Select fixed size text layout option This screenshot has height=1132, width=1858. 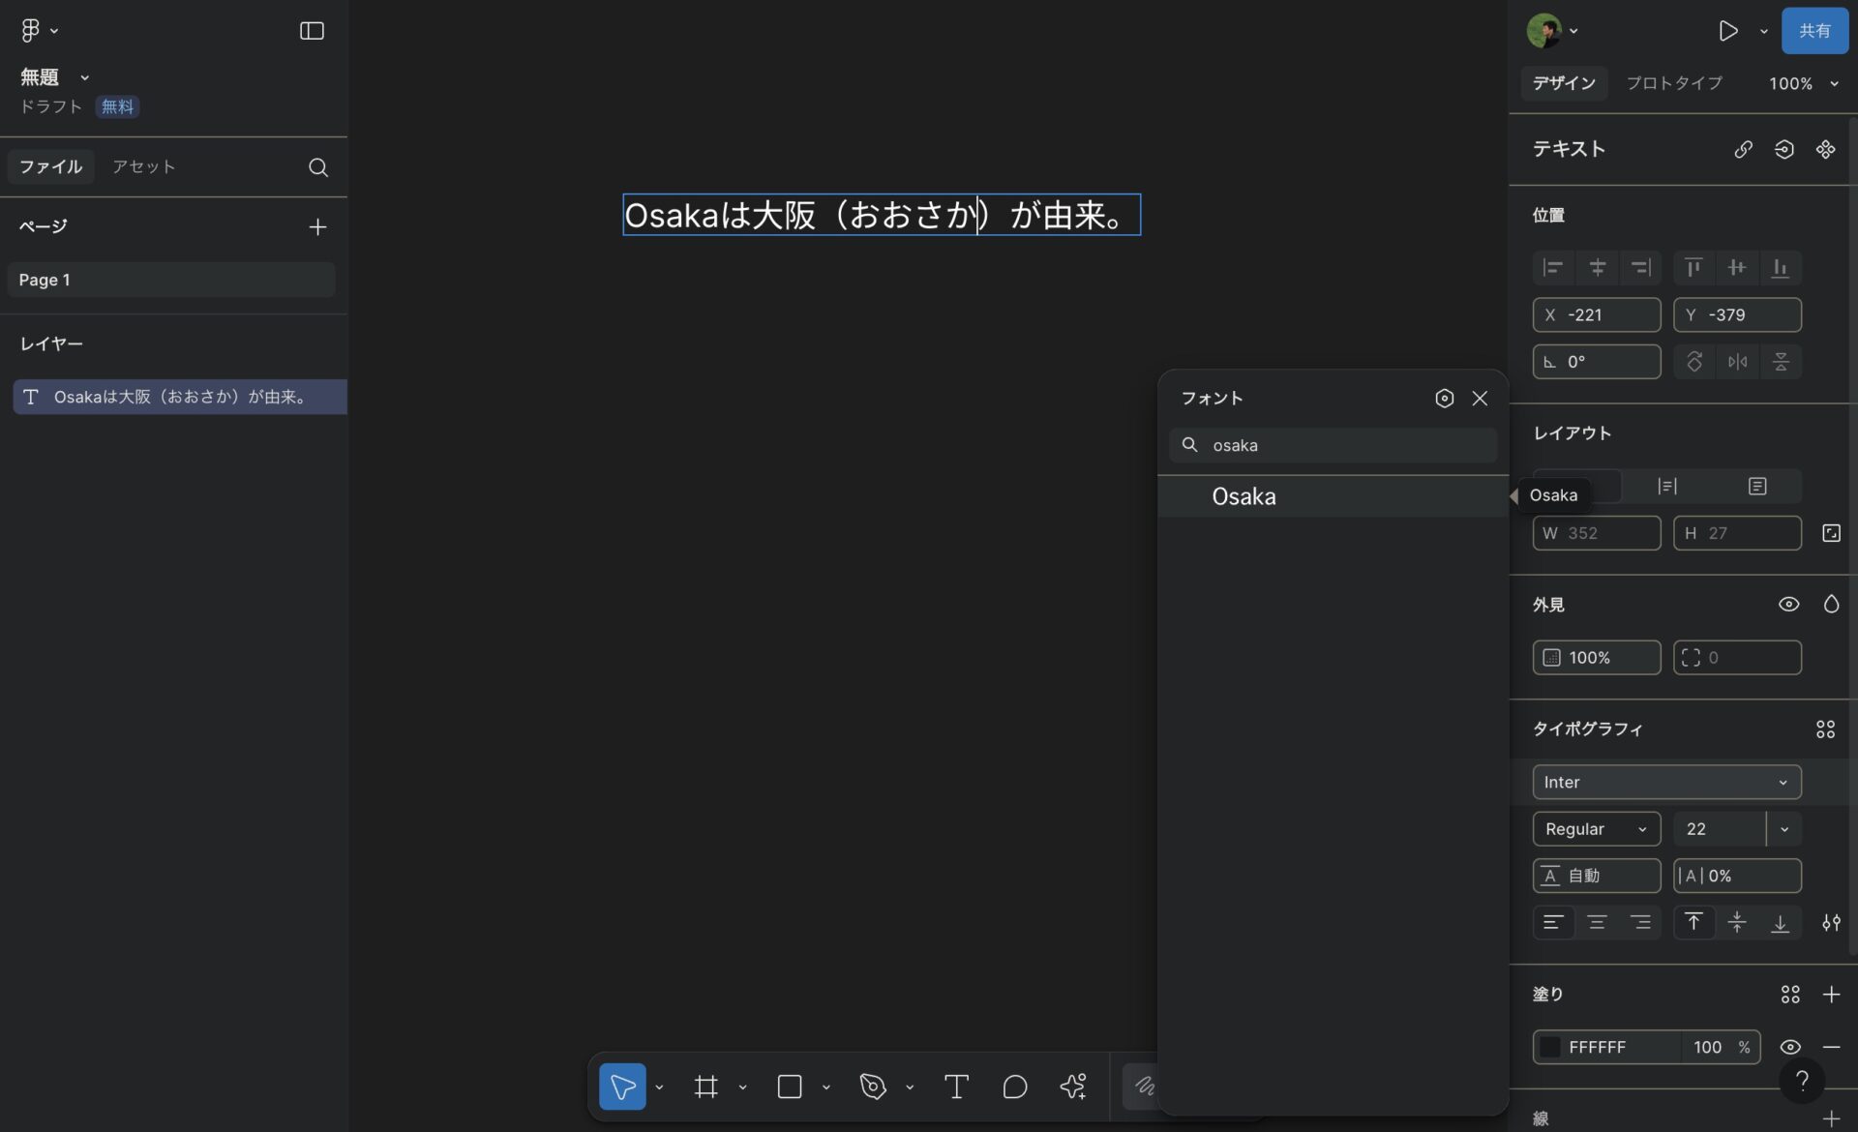pyautogui.click(x=1757, y=487)
